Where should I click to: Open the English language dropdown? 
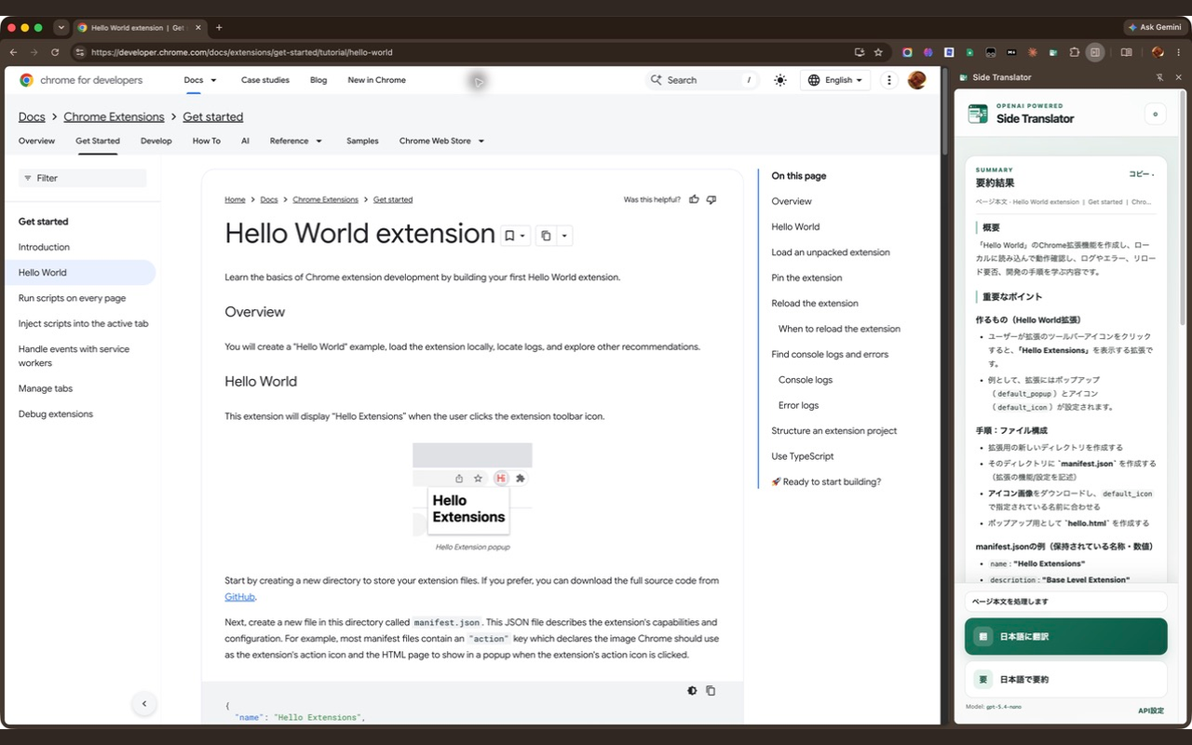(x=835, y=80)
